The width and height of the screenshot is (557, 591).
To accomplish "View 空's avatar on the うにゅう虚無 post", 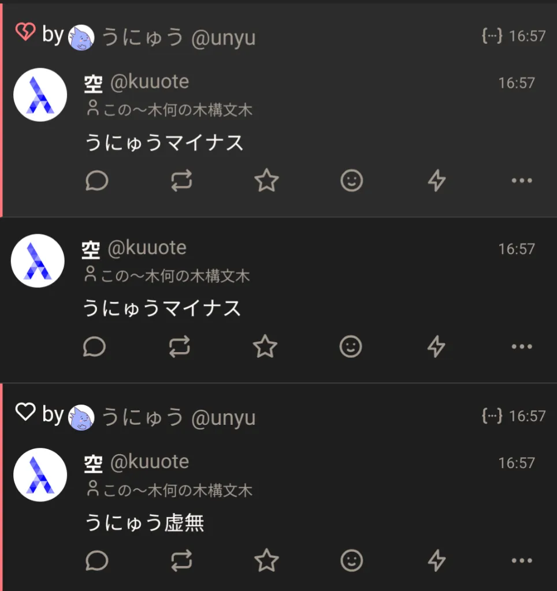I will point(40,474).
